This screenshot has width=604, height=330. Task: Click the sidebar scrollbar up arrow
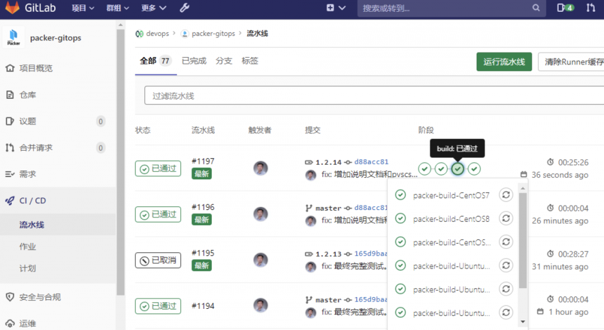[121, 25]
